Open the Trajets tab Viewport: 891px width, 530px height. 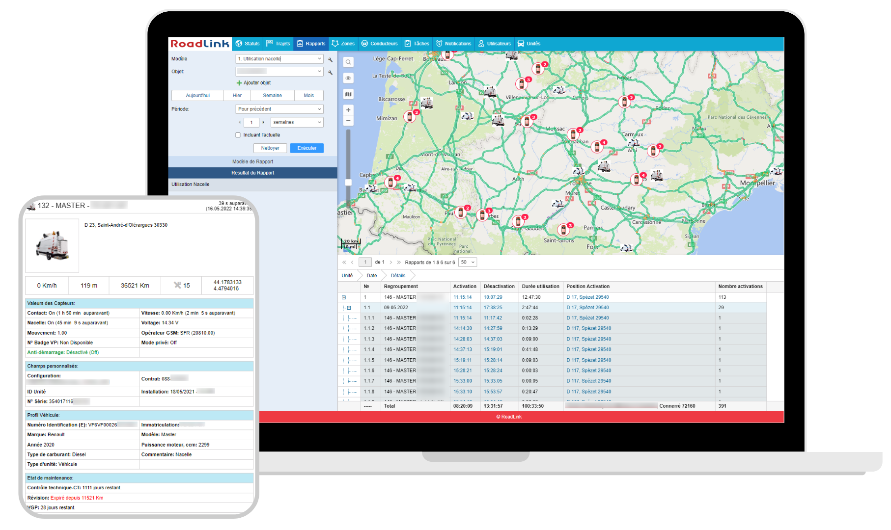click(x=278, y=44)
